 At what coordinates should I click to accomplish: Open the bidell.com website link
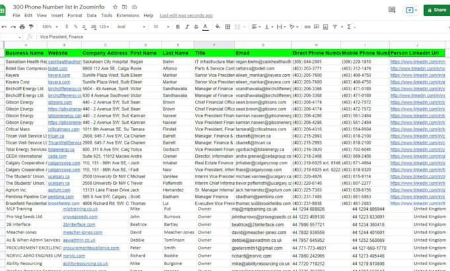click(58, 68)
